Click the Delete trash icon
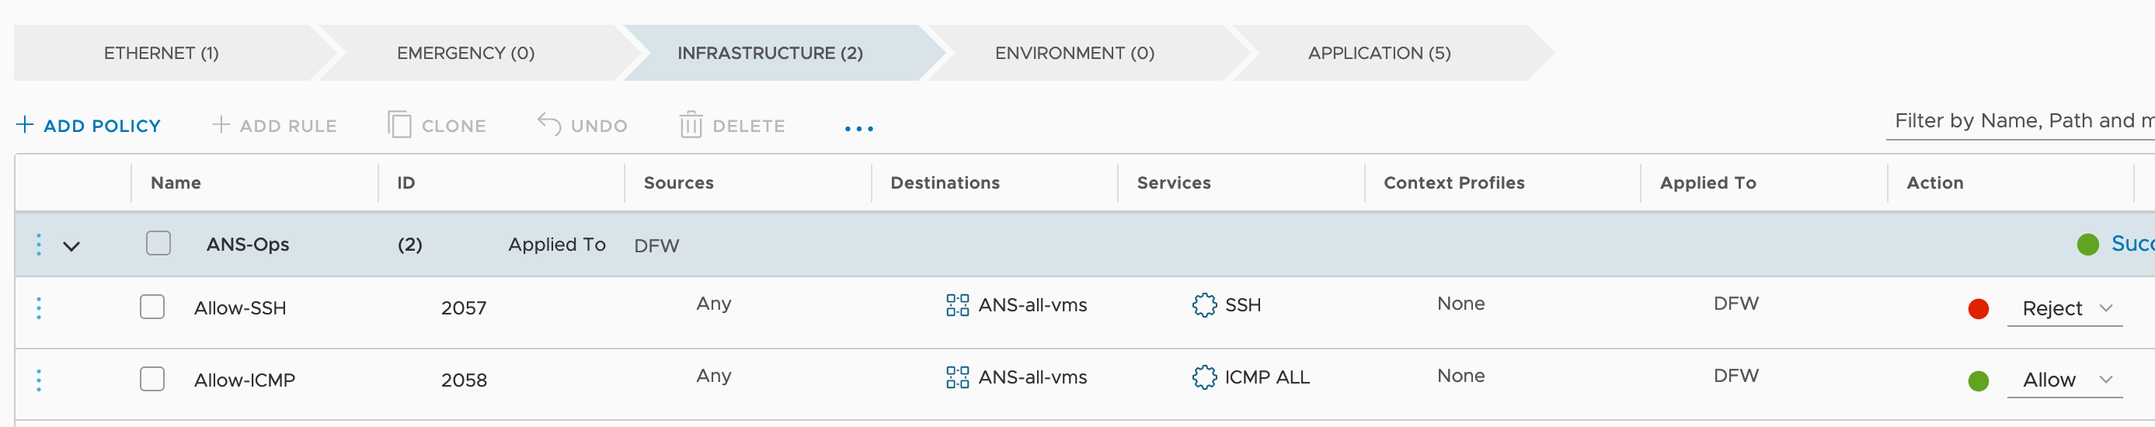 click(x=690, y=125)
